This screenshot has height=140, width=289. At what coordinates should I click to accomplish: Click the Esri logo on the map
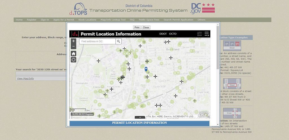tap(203, 115)
